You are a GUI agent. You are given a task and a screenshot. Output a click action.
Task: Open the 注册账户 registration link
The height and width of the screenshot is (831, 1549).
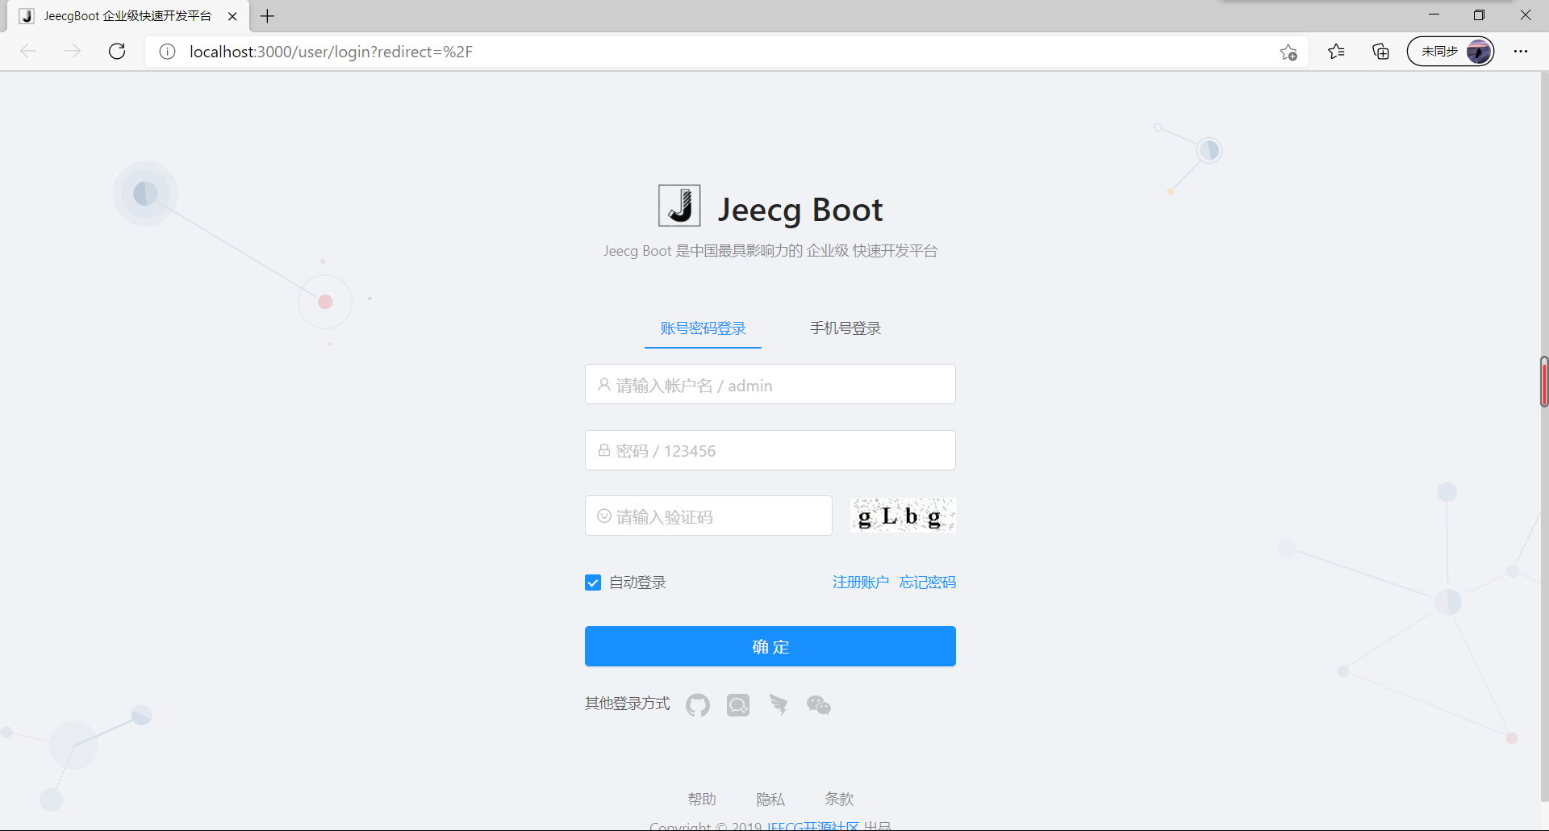pyautogui.click(x=859, y=582)
